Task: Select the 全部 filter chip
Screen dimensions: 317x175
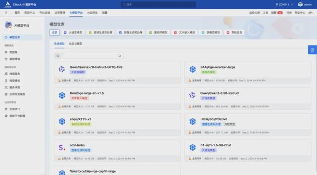Action: [x=55, y=33]
